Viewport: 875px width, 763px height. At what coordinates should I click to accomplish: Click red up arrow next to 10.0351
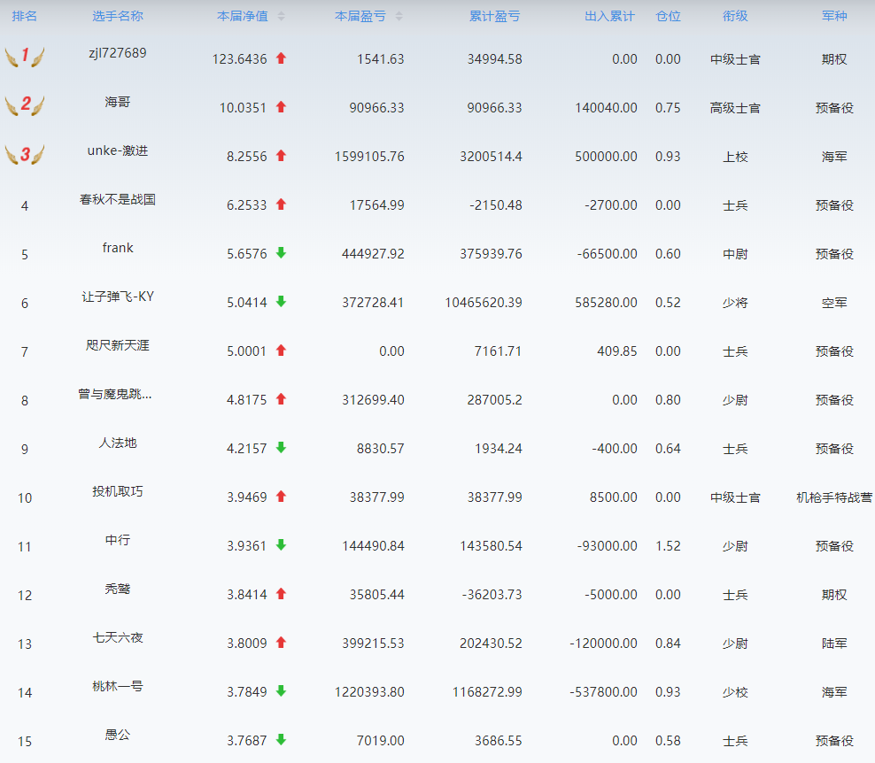[282, 106]
